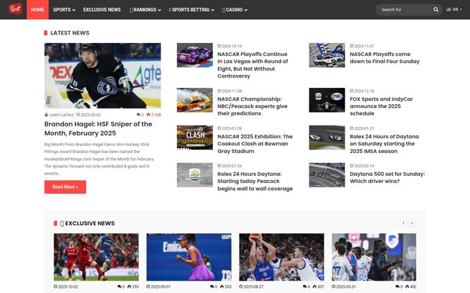This screenshot has width=470, height=293.
Task: Click comment icon on Brandon Hagel article
Action: [x=138, y=115]
